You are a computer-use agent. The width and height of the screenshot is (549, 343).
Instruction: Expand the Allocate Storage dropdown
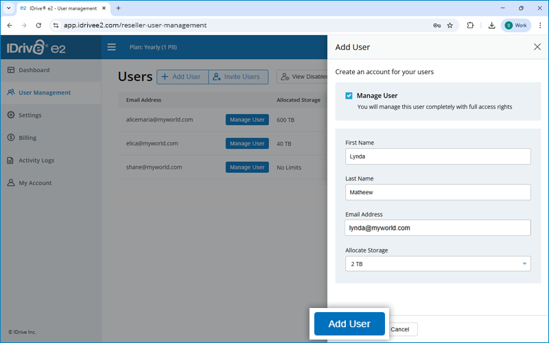tap(438, 263)
